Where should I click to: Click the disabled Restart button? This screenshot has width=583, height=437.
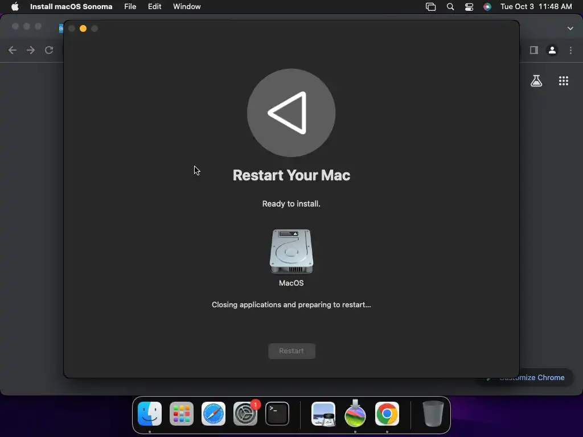[291, 351]
